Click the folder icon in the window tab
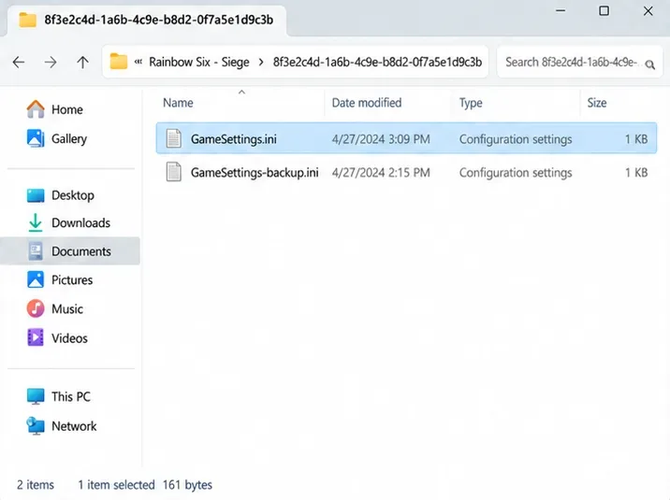 [27, 20]
